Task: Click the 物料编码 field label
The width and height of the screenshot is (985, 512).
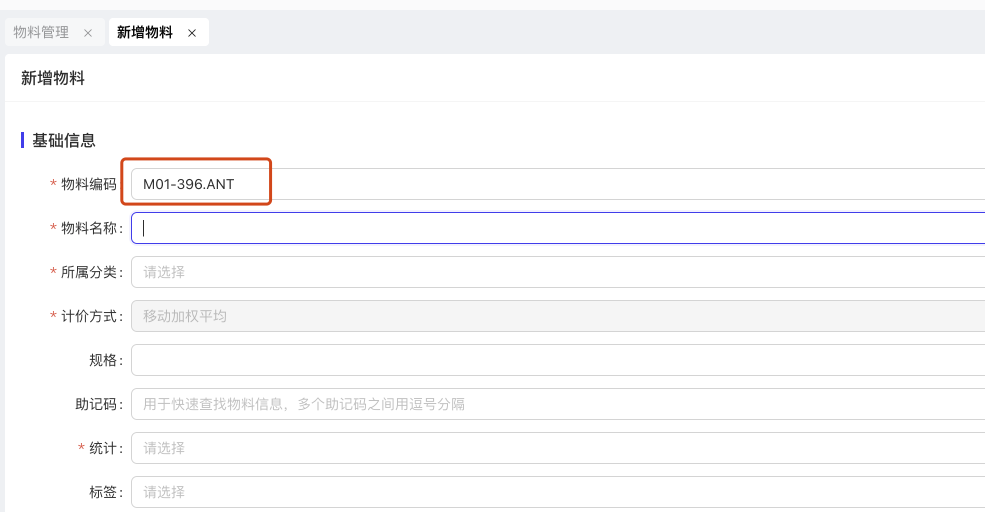Action: click(88, 184)
